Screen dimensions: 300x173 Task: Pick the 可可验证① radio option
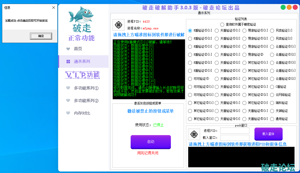(190, 79)
